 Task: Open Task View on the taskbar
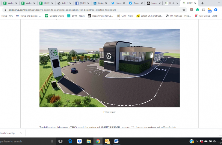[61, 141]
